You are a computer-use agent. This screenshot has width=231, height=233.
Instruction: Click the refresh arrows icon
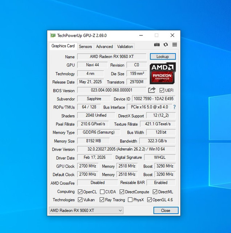(166, 44)
